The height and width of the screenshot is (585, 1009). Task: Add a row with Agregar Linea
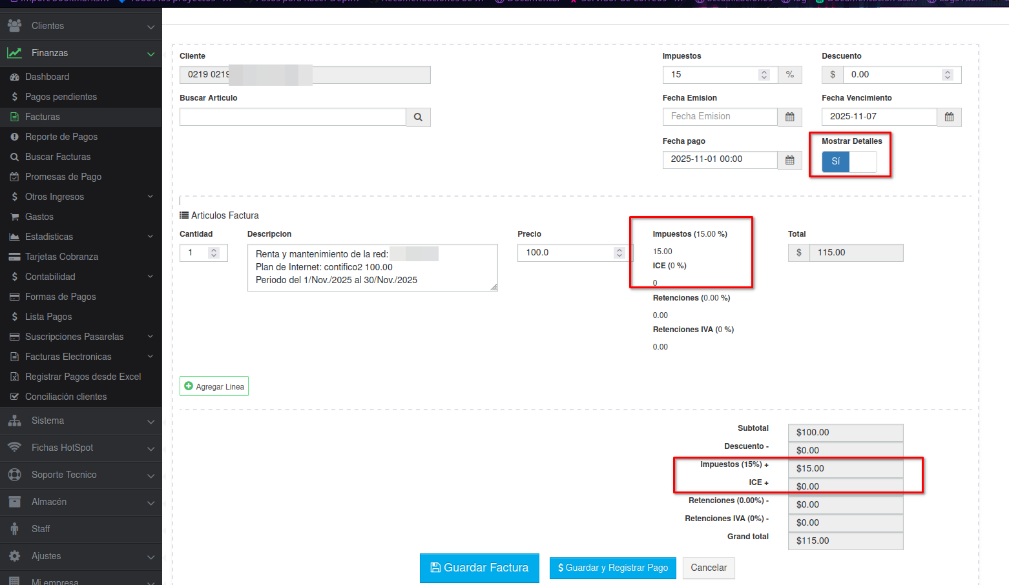pos(214,386)
